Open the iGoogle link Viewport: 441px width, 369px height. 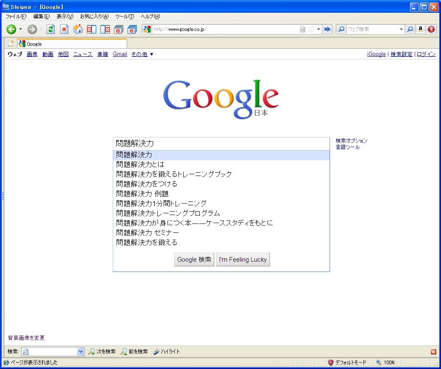(x=376, y=54)
